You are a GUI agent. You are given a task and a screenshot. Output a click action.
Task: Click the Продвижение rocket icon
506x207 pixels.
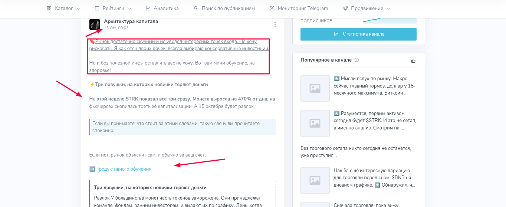tap(345, 8)
